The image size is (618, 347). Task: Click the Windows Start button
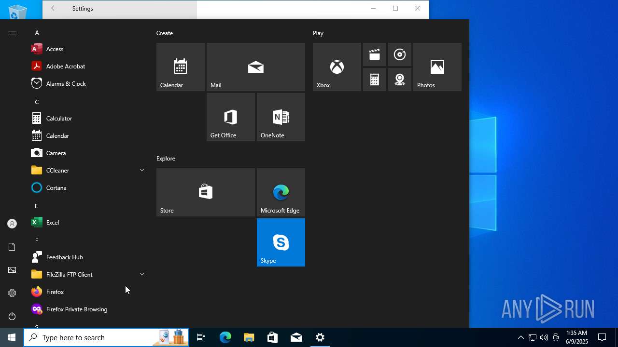click(x=12, y=337)
